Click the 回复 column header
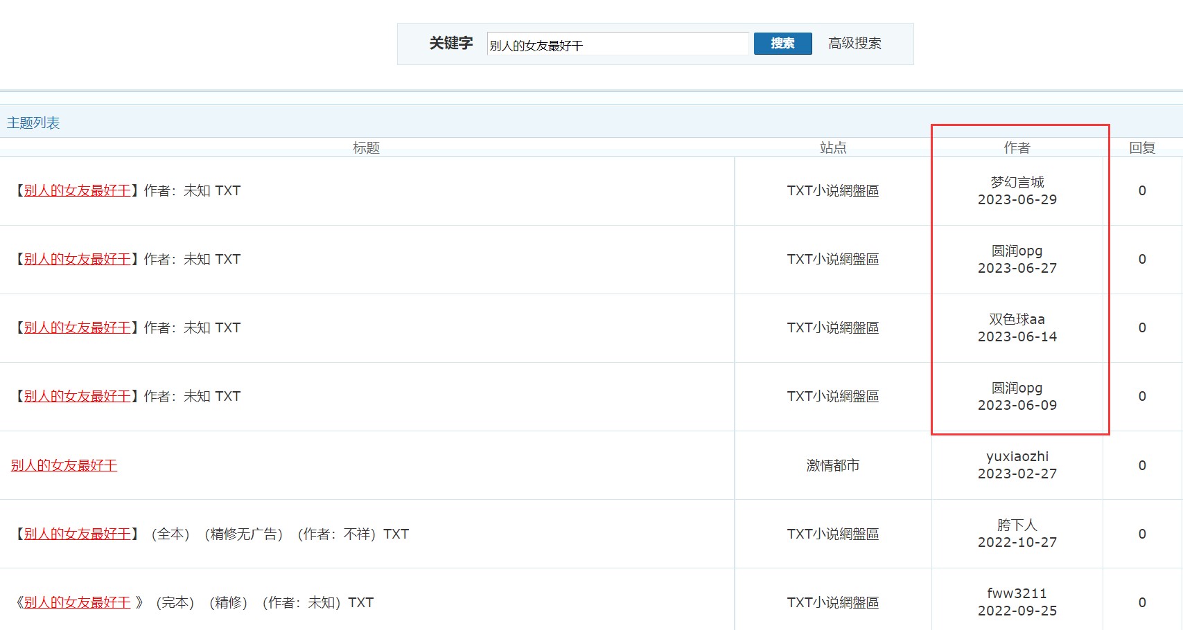 point(1141,147)
